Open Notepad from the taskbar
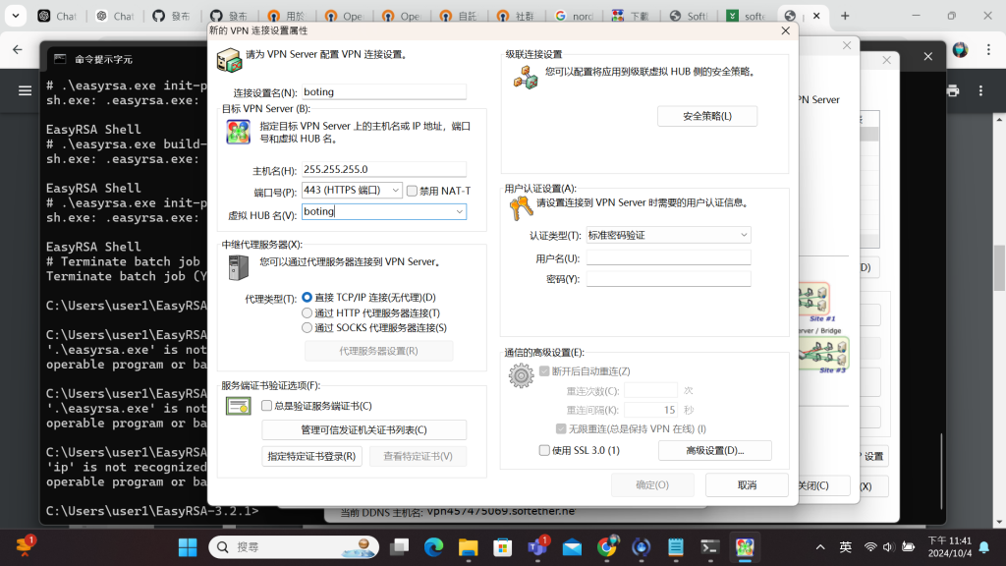Image resolution: width=1006 pixels, height=566 pixels. pos(676,547)
